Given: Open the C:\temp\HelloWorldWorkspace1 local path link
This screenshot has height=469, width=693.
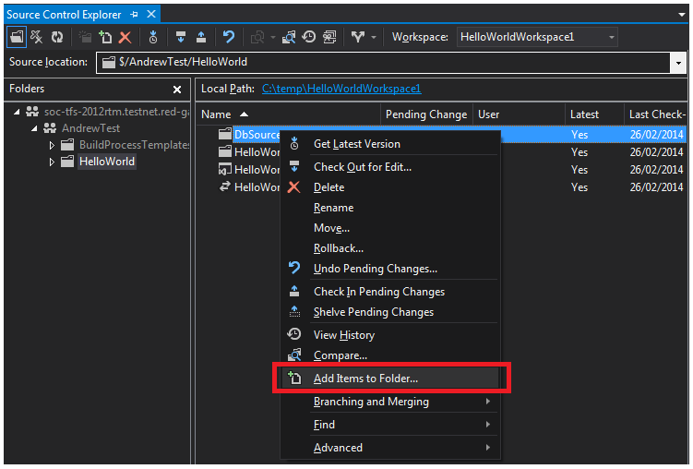Looking at the screenshot, I should pyautogui.click(x=341, y=89).
